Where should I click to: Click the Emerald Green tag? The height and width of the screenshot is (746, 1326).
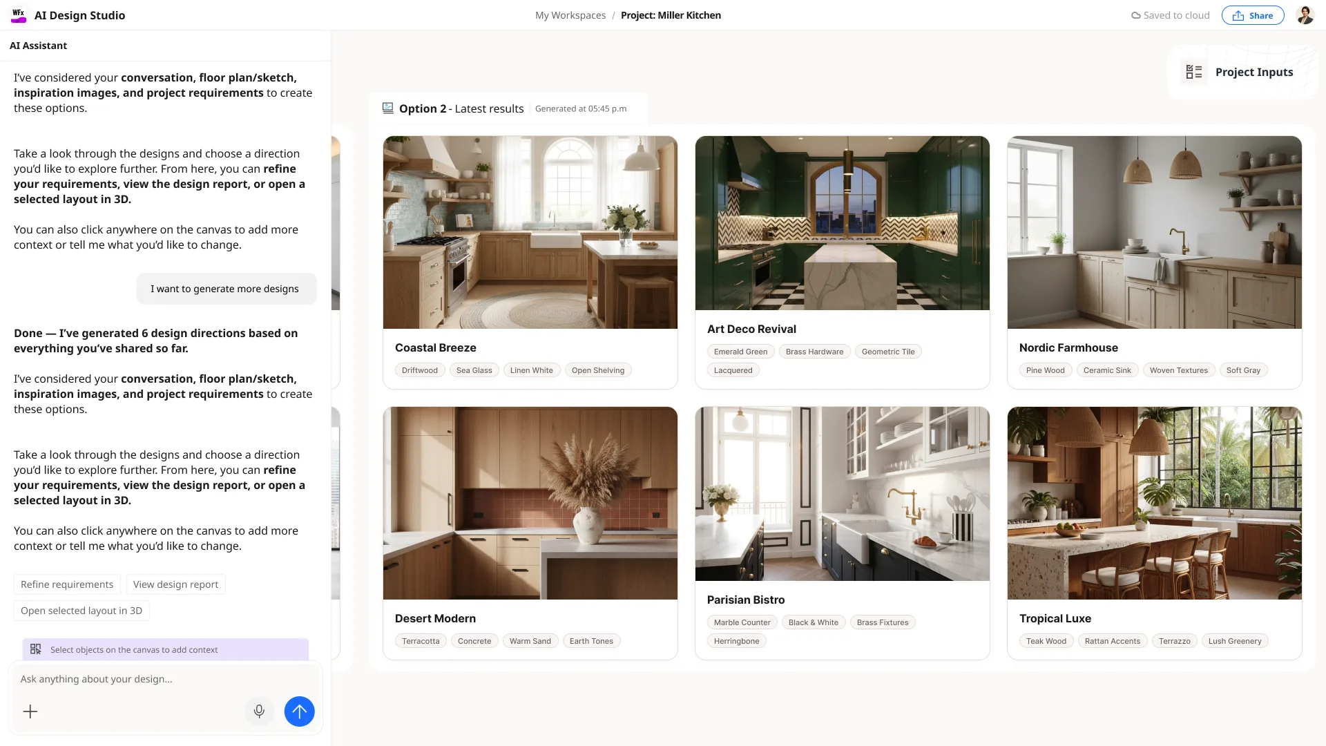click(x=740, y=352)
